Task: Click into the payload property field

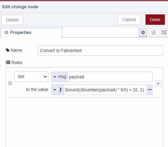Action: tap(110, 77)
